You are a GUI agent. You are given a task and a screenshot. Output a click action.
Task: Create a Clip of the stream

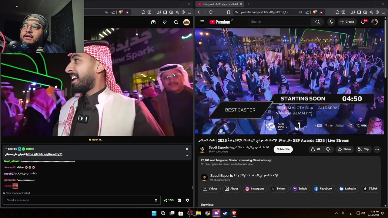pos(363,149)
